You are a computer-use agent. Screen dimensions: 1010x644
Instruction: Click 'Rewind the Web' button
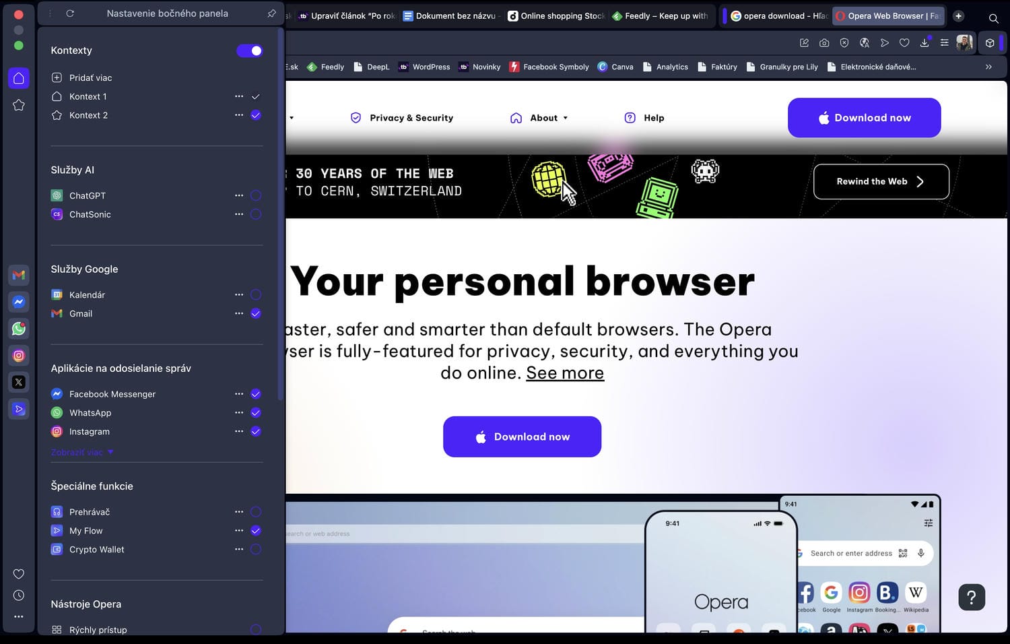coord(881,182)
